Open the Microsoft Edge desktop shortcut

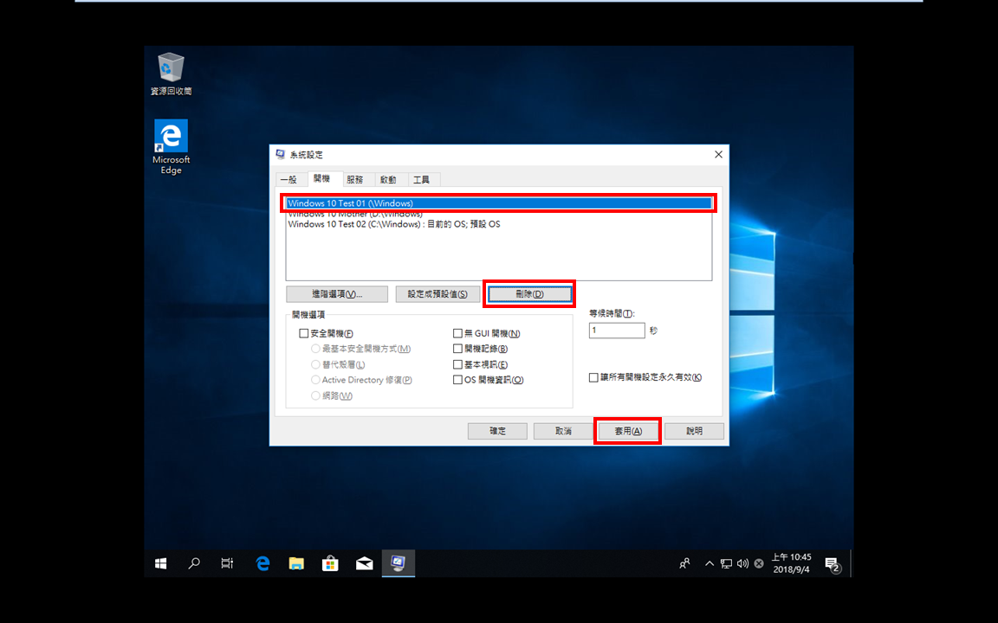click(x=171, y=147)
